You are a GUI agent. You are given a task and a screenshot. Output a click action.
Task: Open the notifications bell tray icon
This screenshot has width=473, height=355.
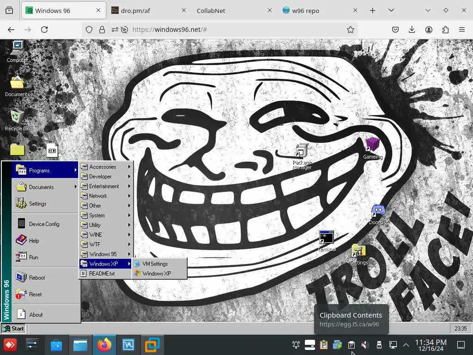point(296,344)
